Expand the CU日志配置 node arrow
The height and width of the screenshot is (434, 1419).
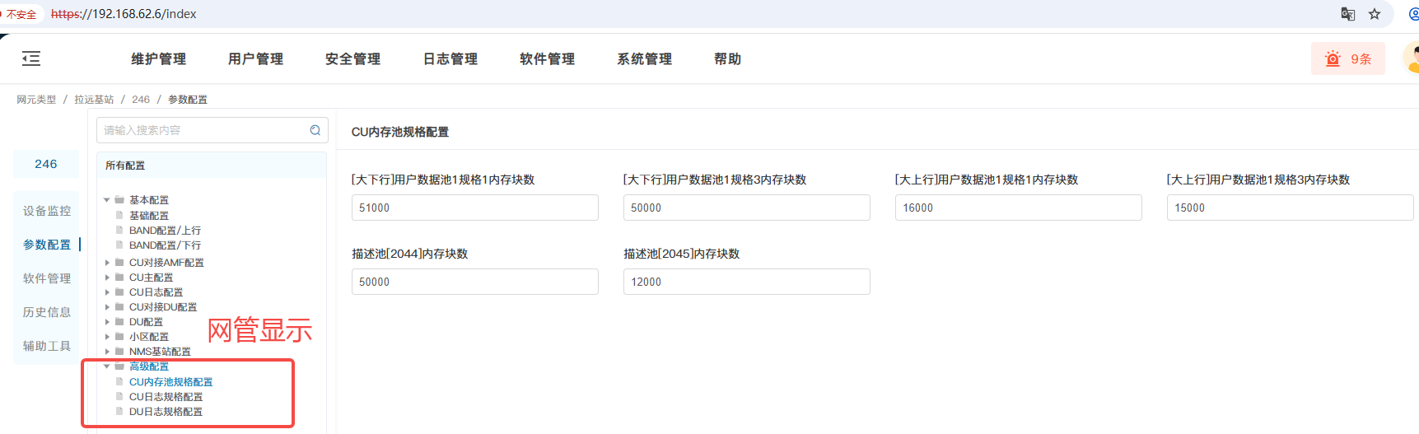point(107,292)
